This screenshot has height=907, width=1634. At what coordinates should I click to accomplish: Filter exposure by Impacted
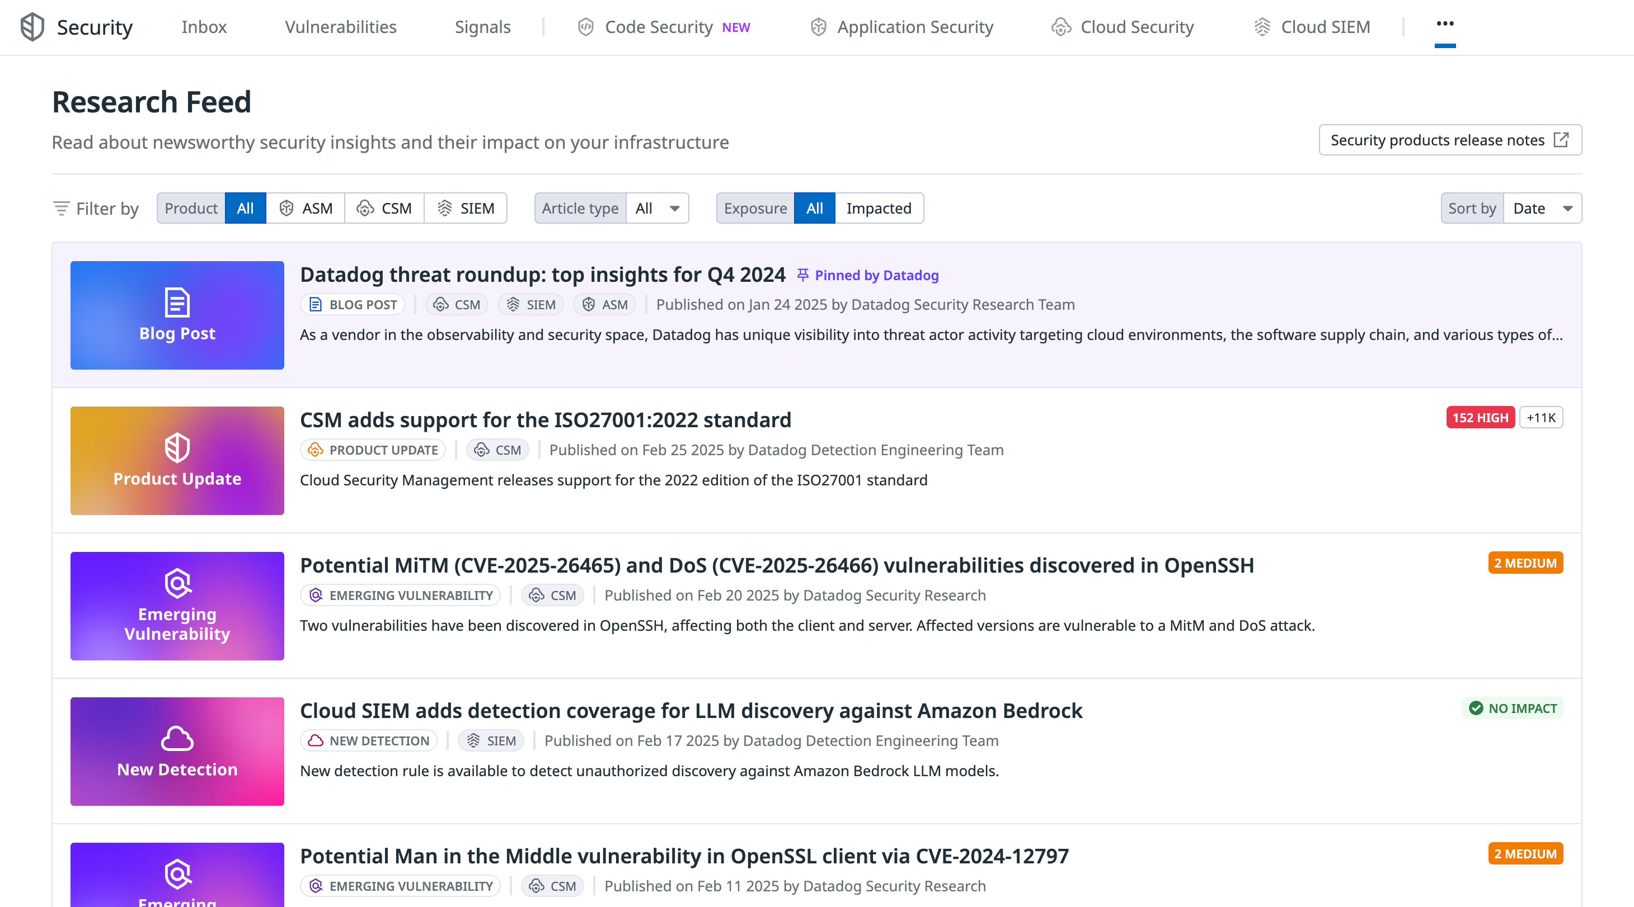click(879, 209)
